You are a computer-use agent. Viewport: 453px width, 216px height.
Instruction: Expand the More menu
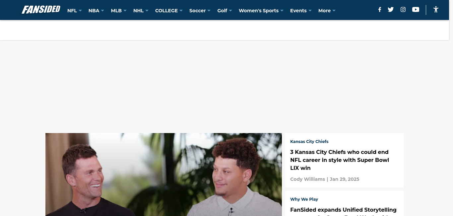327,11
